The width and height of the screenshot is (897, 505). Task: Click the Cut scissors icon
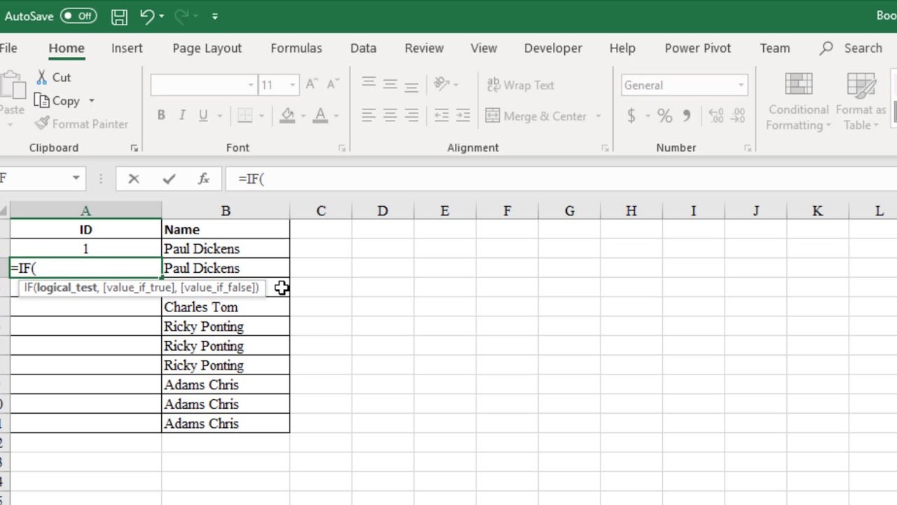42,77
